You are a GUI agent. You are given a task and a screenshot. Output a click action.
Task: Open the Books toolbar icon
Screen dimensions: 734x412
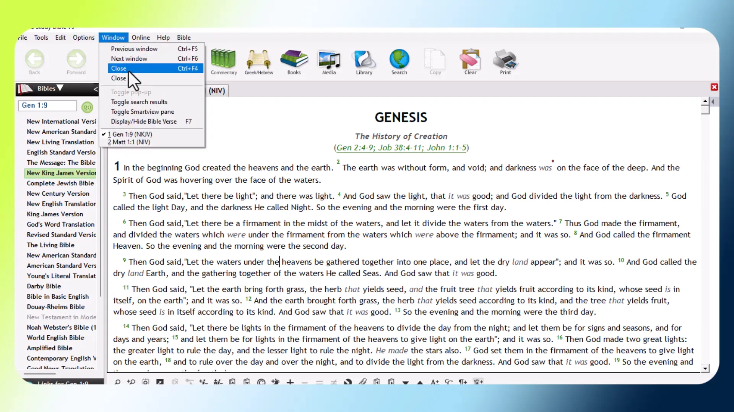294,59
